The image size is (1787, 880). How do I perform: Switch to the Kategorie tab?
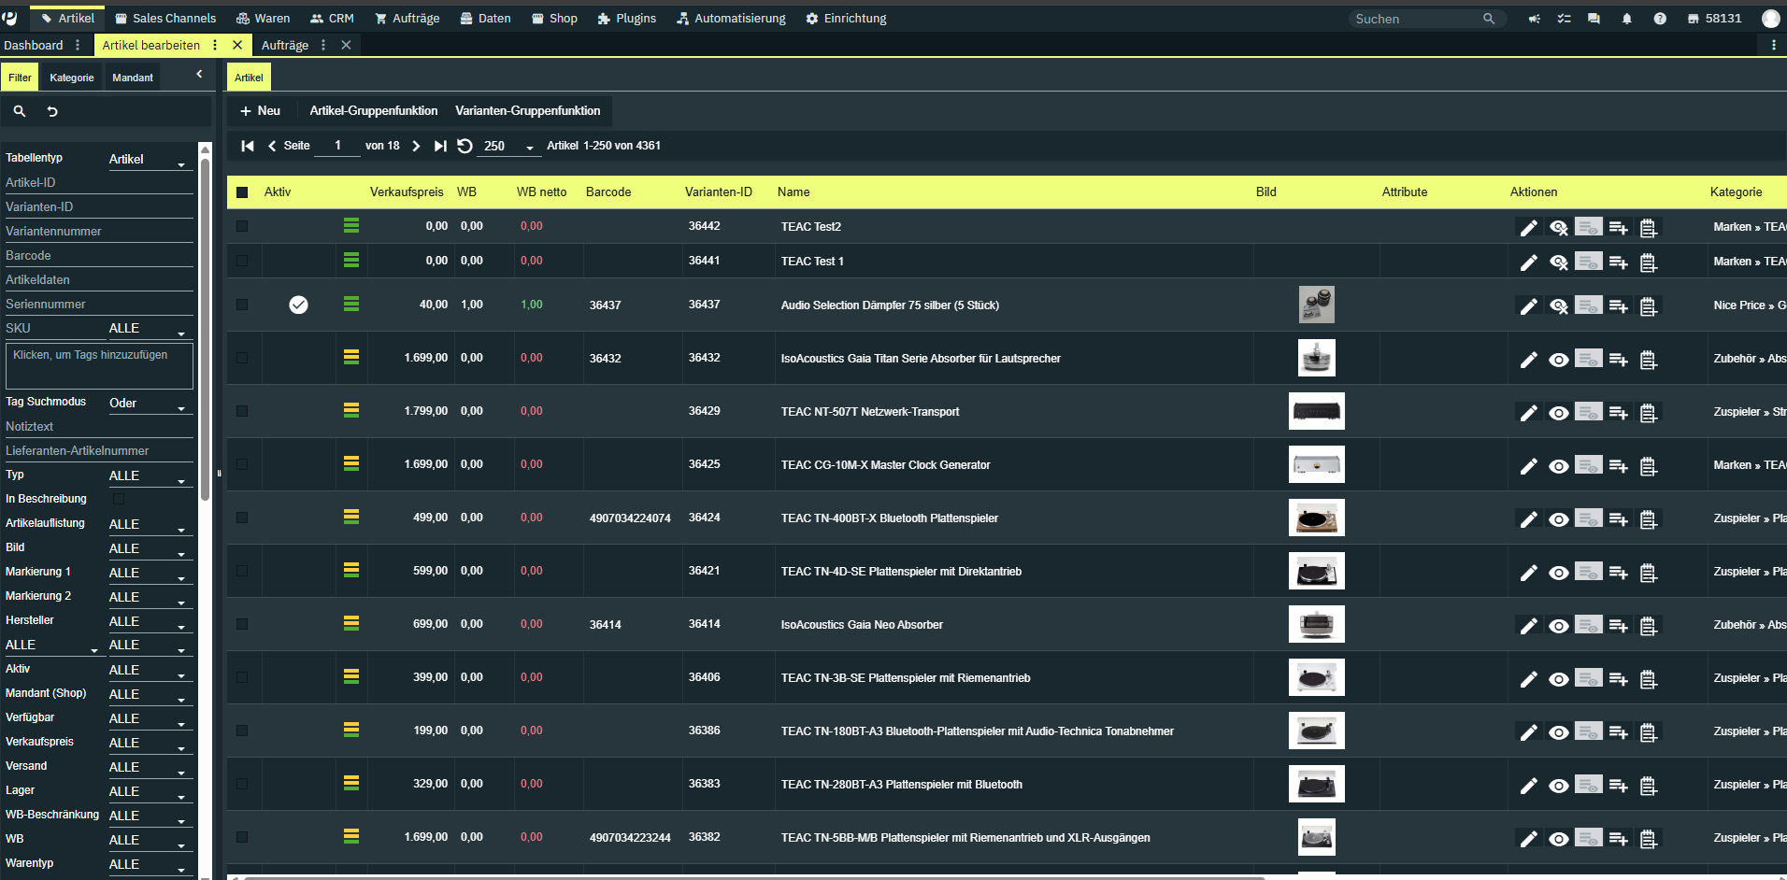pos(72,78)
